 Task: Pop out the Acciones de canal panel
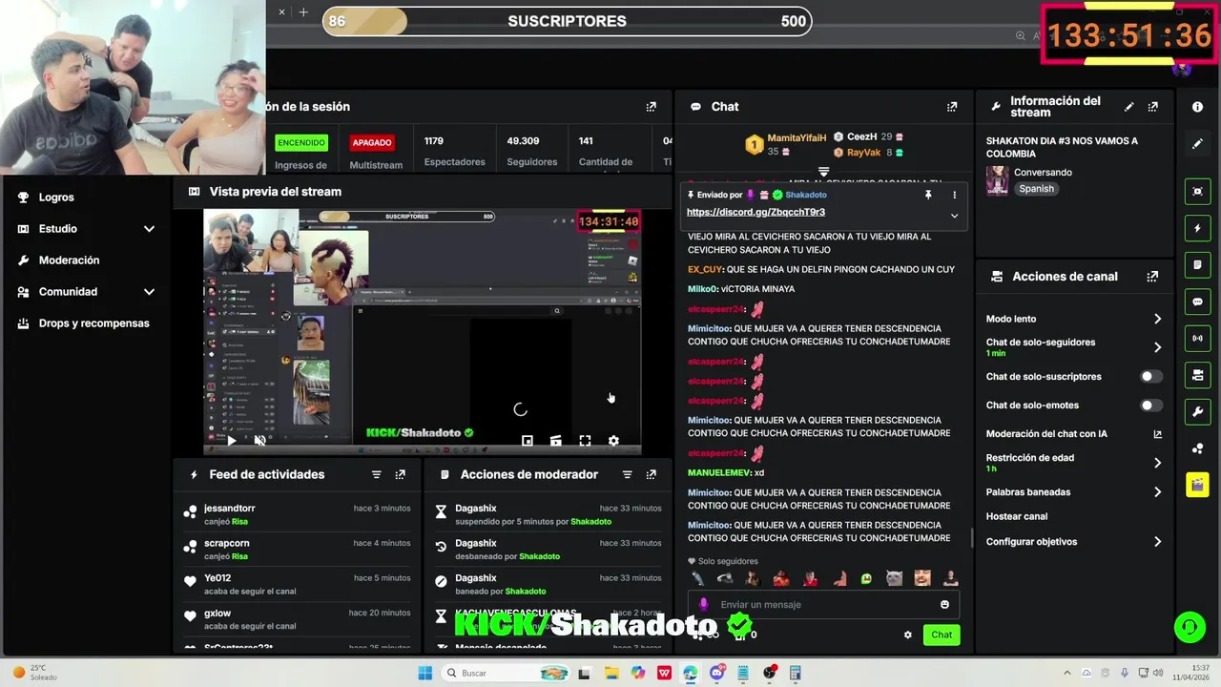1152,277
